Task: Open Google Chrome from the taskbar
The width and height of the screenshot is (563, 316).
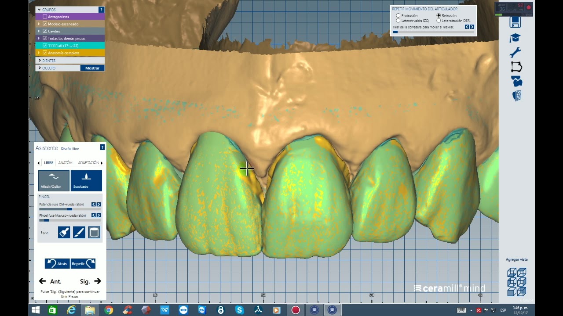Action: pos(109,310)
